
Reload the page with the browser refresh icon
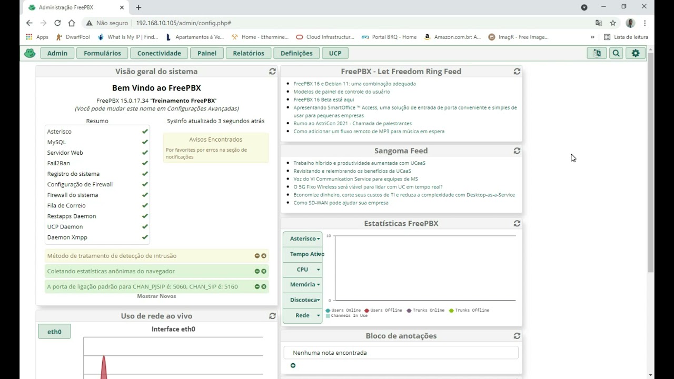pyautogui.click(x=57, y=23)
